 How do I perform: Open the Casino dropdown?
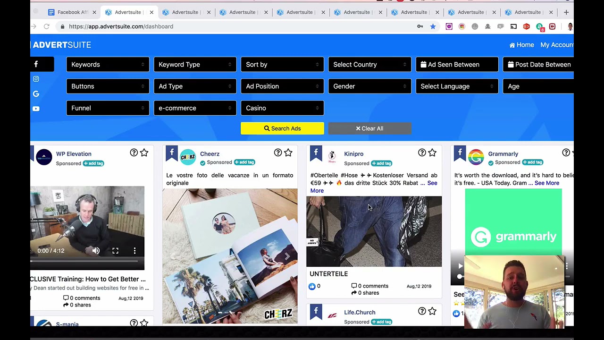282,108
